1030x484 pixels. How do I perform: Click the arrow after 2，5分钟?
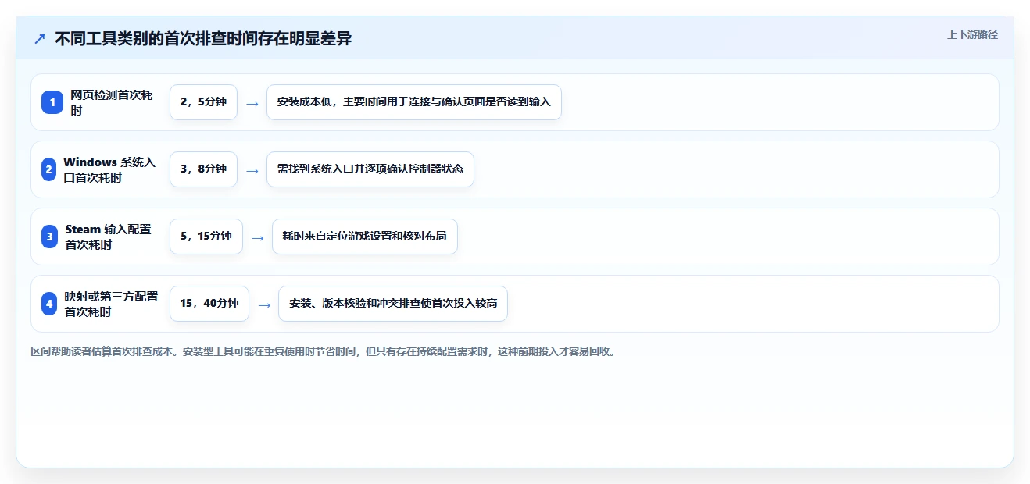(x=252, y=103)
